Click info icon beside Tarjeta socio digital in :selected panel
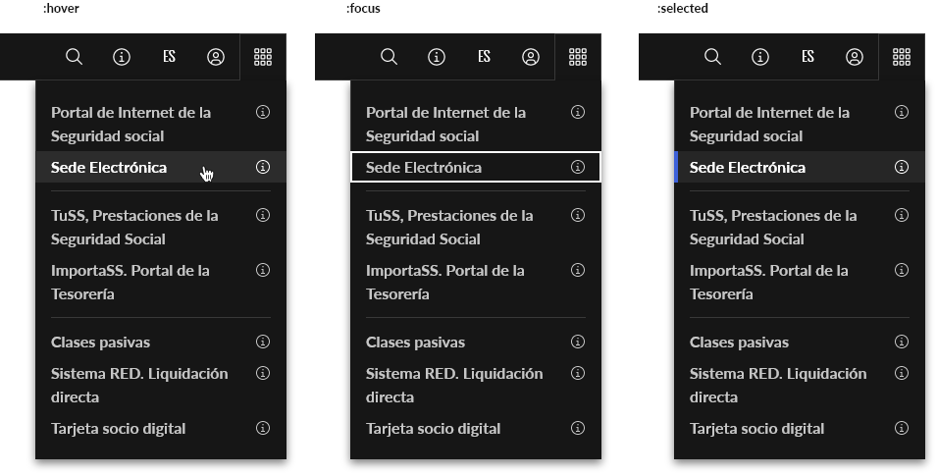Viewport: 937px width, 475px height. (902, 428)
